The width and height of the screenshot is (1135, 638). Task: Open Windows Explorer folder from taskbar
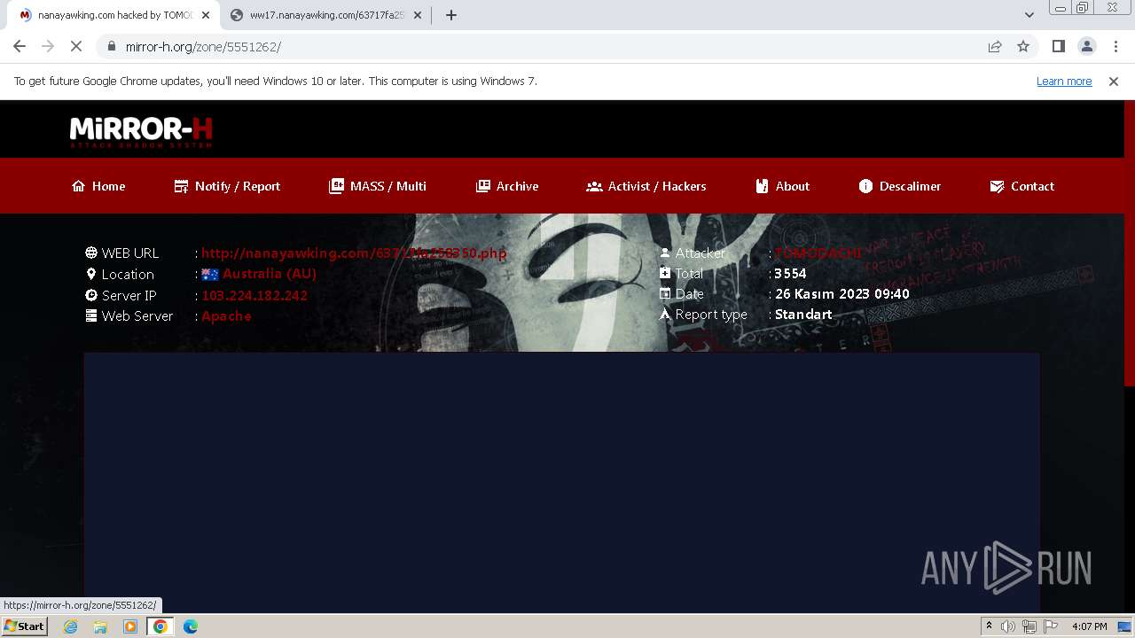tap(100, 626)
